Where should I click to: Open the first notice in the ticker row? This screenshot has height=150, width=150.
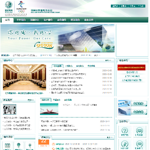25,55
